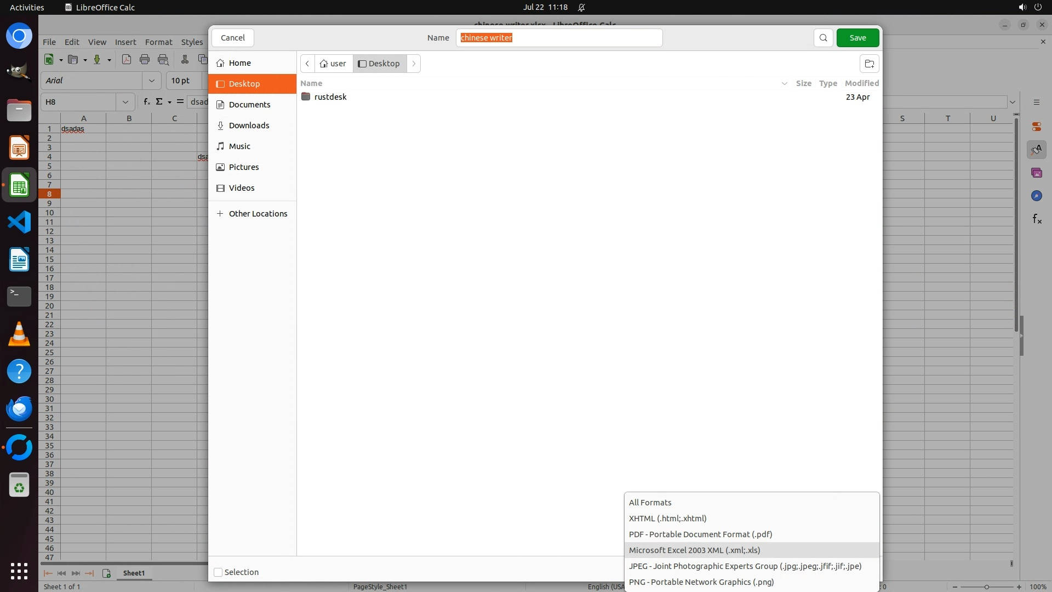The image size is (1052, 592).
Task: Open the sidebar Gallery icon
Action: coord(1036,173)
